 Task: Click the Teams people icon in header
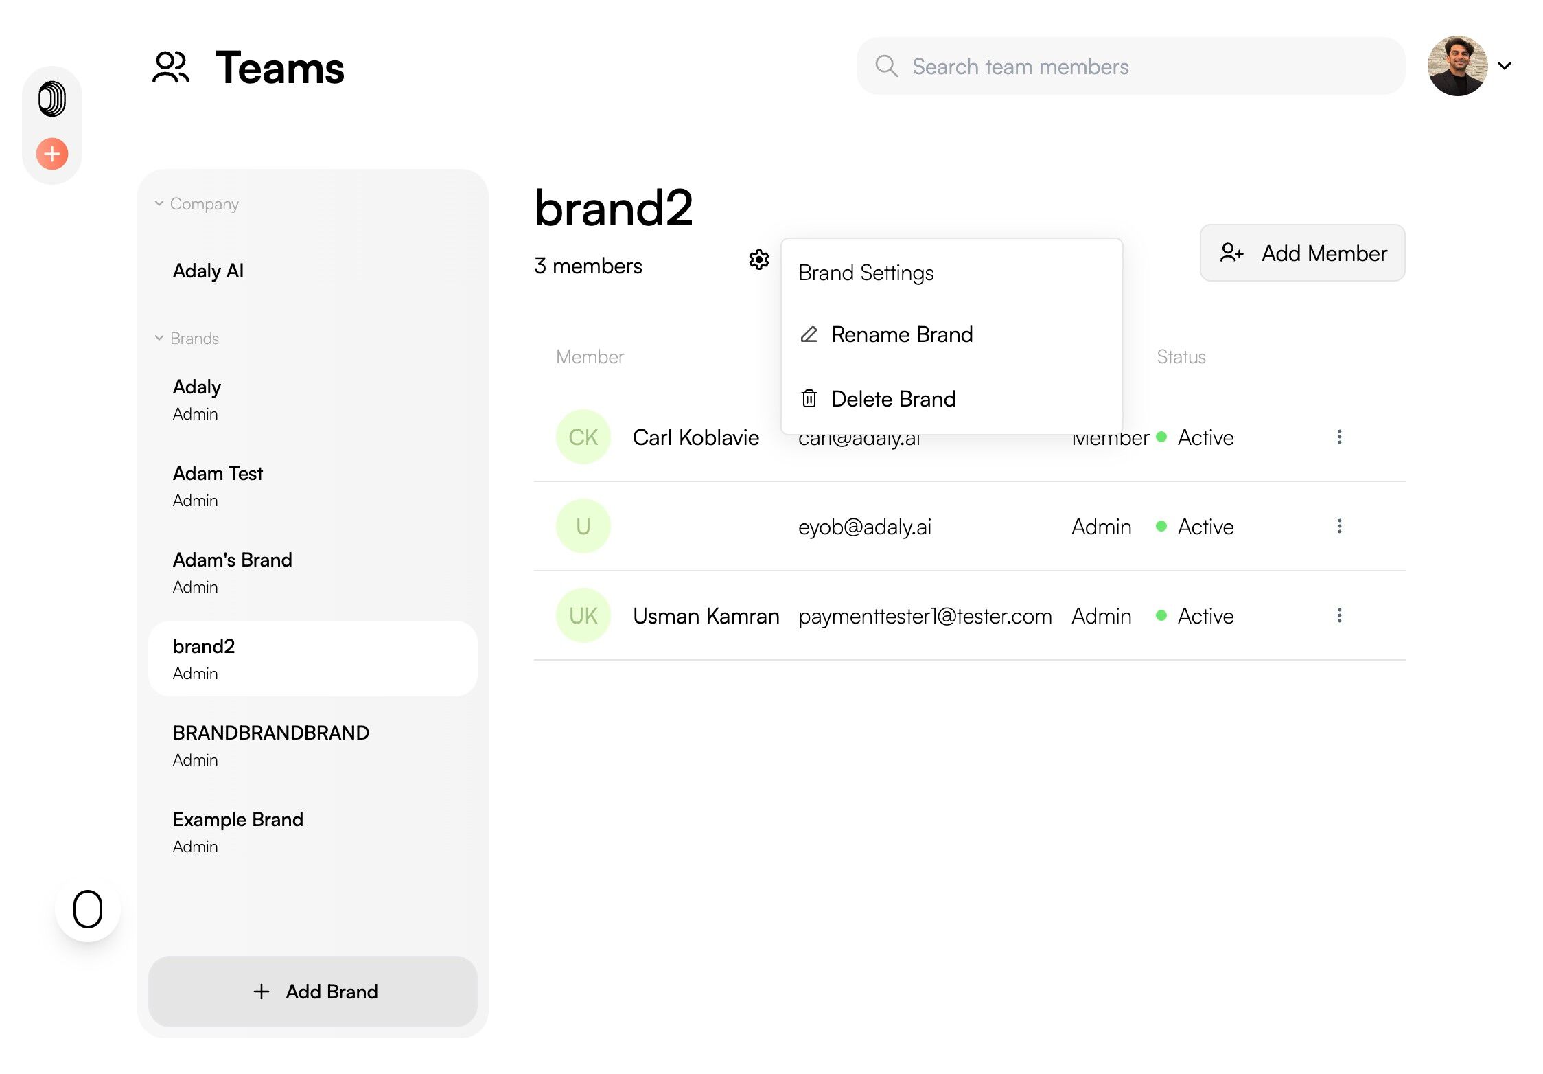coord(170,67)
